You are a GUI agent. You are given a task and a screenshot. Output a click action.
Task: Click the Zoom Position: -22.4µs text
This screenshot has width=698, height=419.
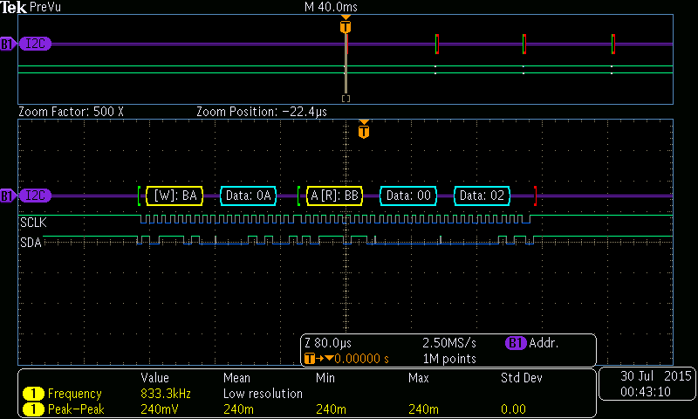coord(261,112)
